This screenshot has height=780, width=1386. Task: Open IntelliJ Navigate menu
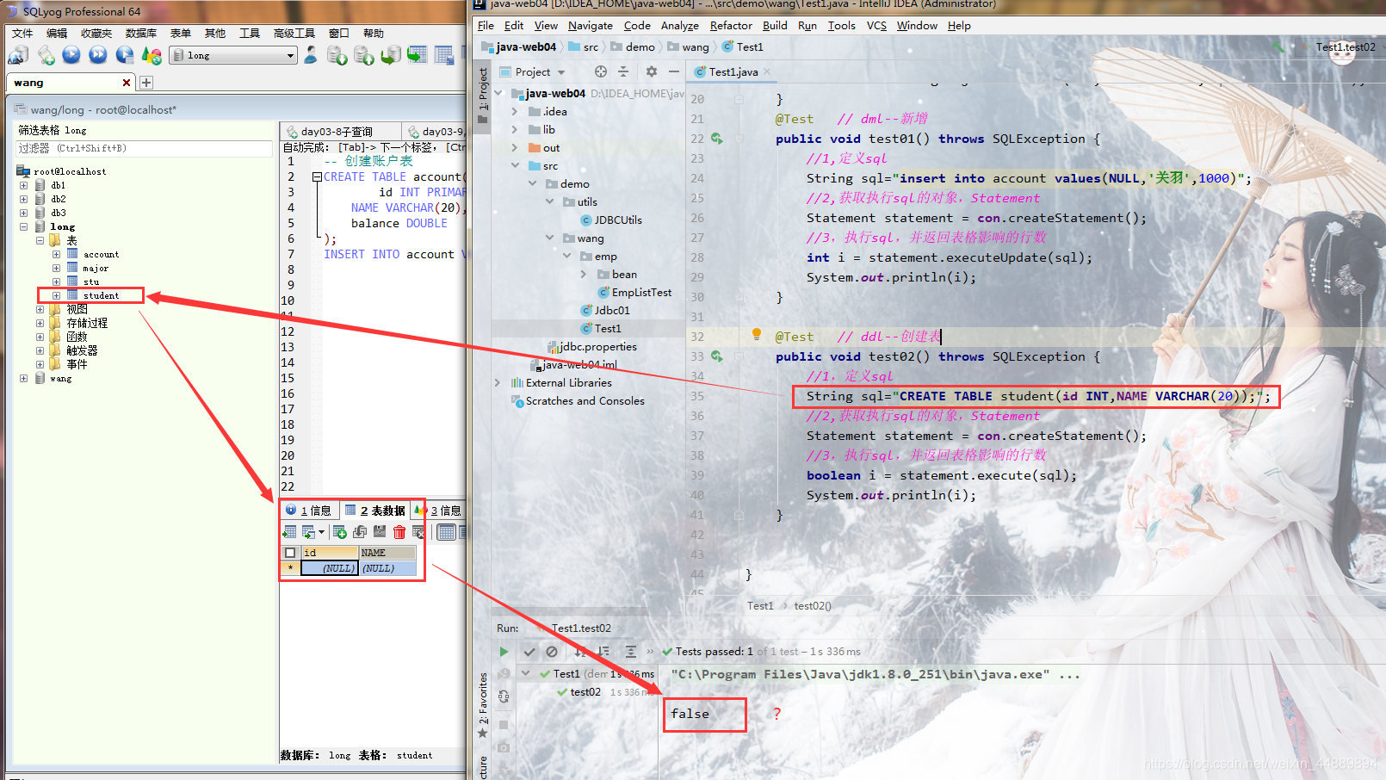[x=591, y=25]
